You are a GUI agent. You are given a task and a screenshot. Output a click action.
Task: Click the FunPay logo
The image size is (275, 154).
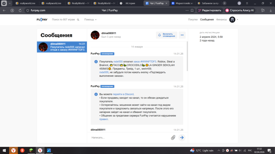pos(42,19)
